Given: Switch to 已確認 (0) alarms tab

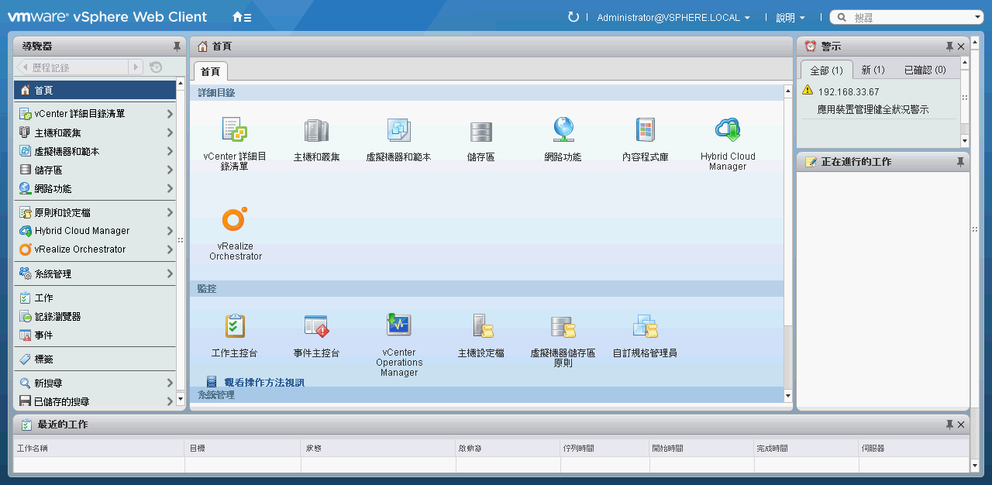Looking at the screenshot, I should tap(925, 70).
